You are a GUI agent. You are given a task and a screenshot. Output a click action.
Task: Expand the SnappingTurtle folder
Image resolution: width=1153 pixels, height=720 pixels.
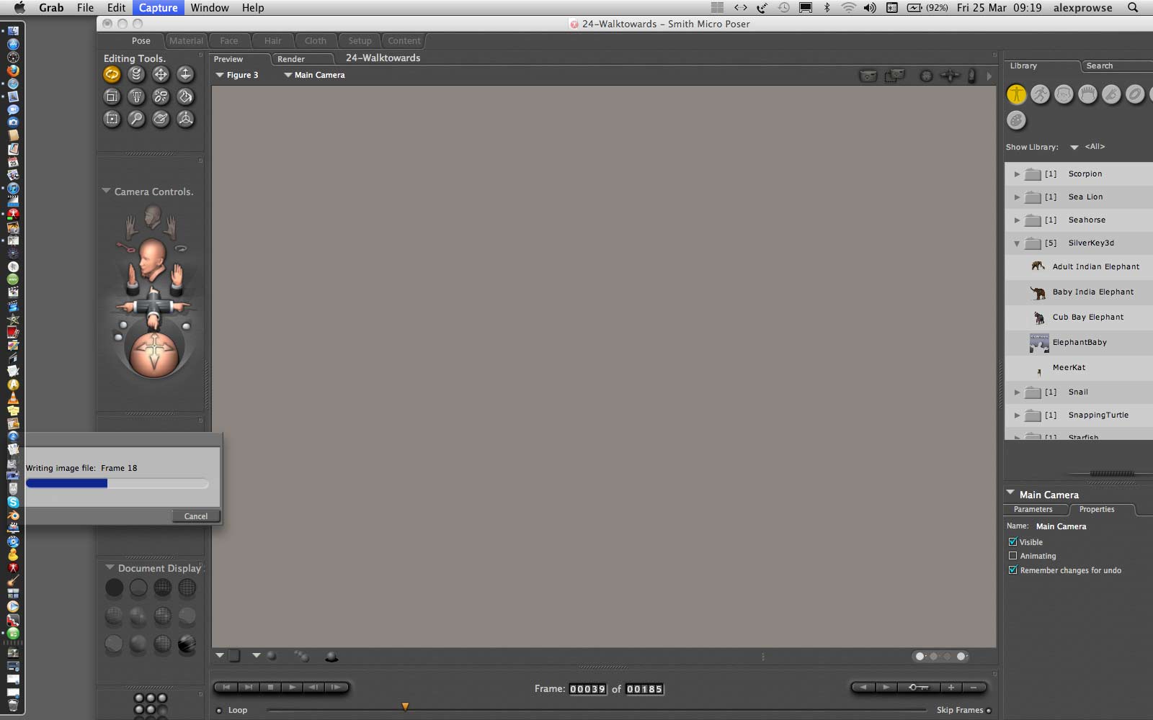[x=1017, y=415]
